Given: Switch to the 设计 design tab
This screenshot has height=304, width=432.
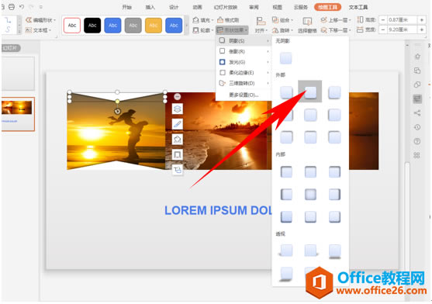Looking at the screenshot, I should (174, 7).
